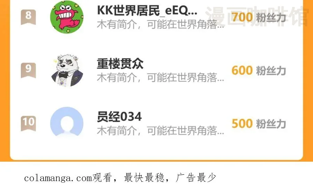
Task: Open the red crocodile avatar
Action: click(67, 17)
